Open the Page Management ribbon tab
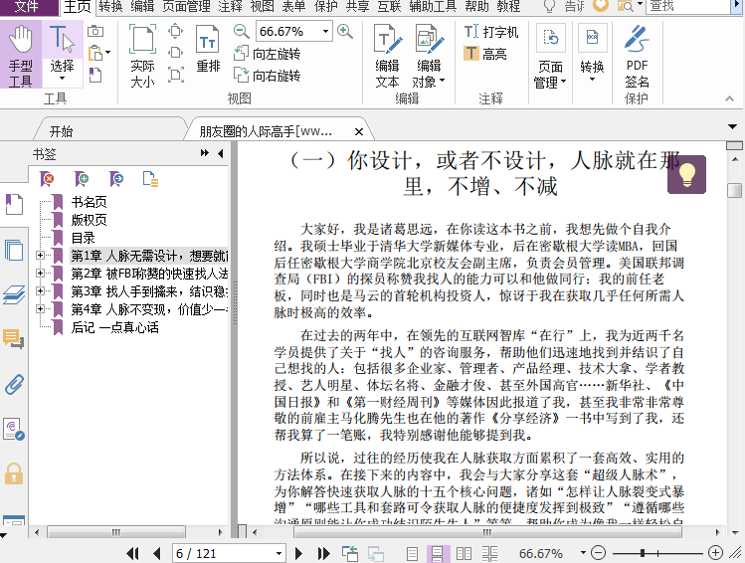 (x=186, y=6)
